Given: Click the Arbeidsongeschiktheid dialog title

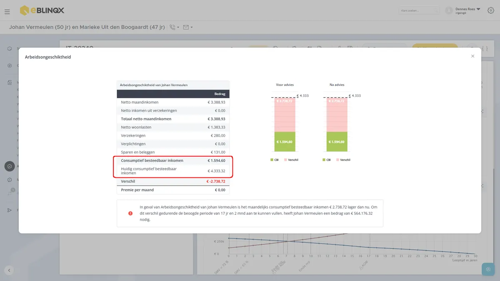Looking at the screenshot, I should coord(48,57).
